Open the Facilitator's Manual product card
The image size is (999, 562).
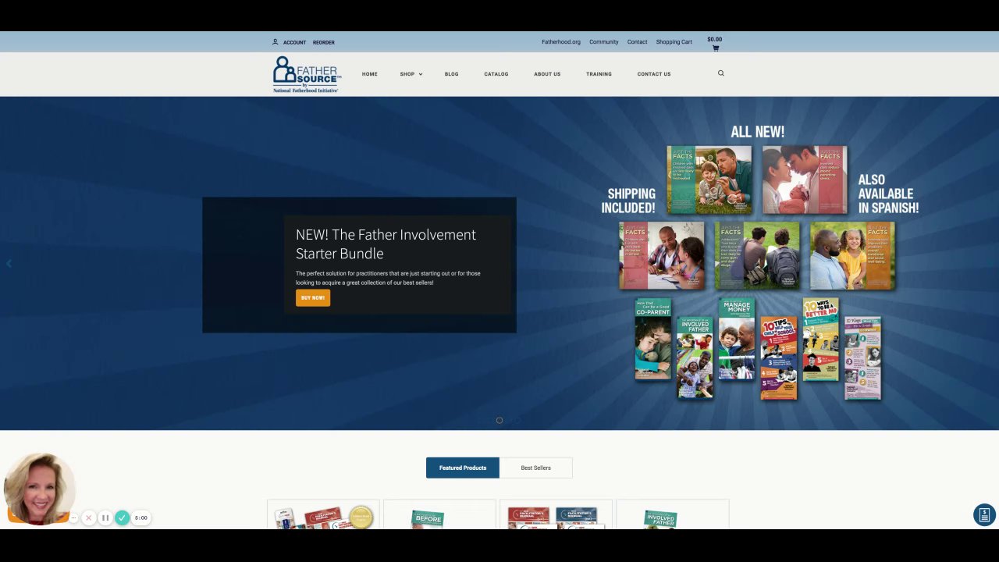556,514
